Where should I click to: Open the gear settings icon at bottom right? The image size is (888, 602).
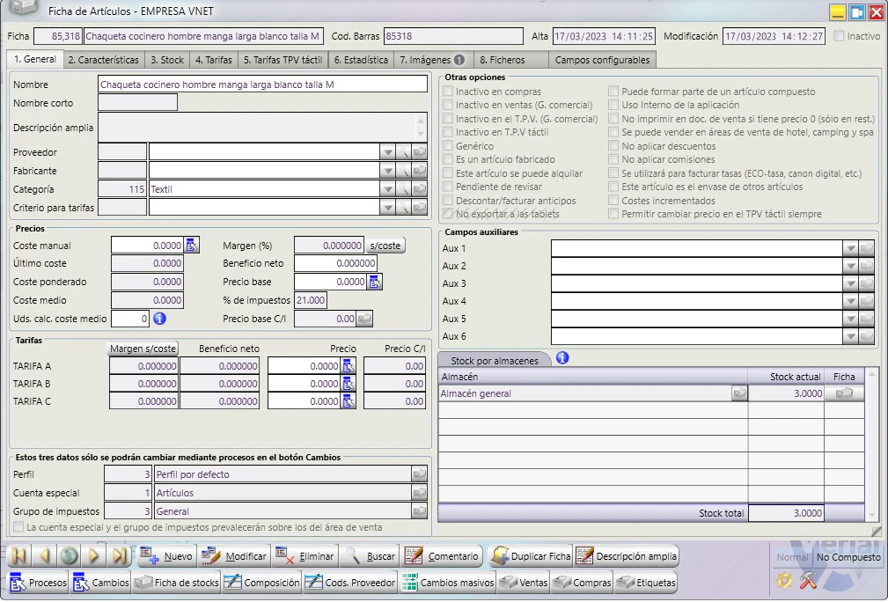(784, 581)
